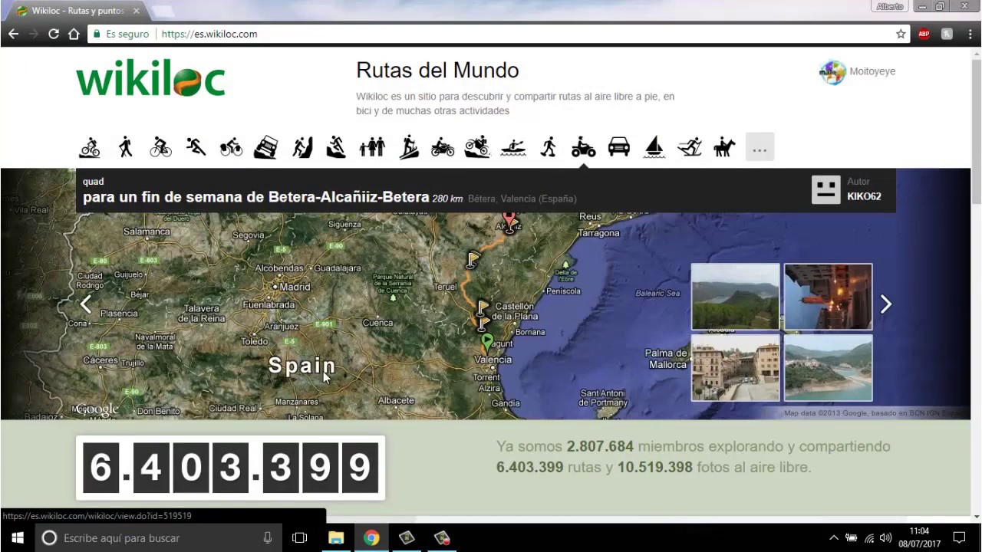
Task: Select the sailboat activity icon
Action: tap(654, 146)
